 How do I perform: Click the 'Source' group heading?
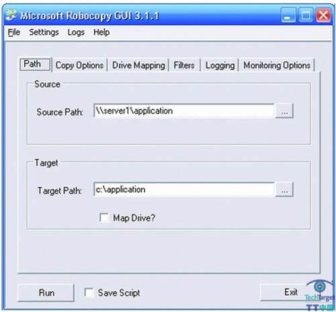(x=47, y=85)
